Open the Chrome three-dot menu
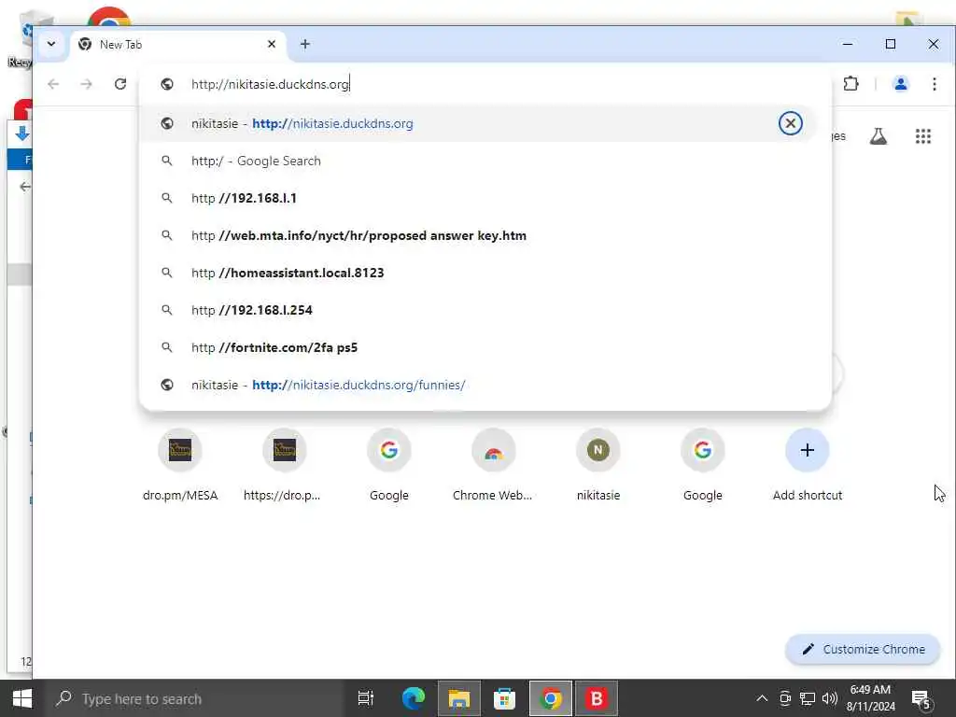Viewport: 956px width, 717px height. [934, 83]
